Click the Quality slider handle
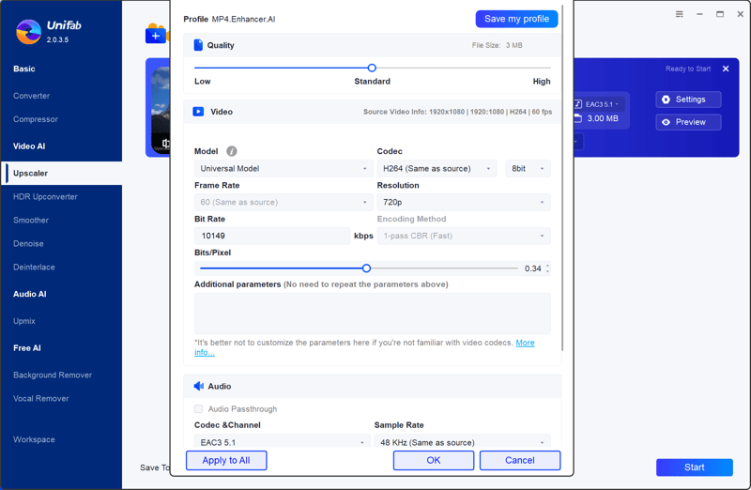This screenshot has width=751, height=490. tap(372, 68)
